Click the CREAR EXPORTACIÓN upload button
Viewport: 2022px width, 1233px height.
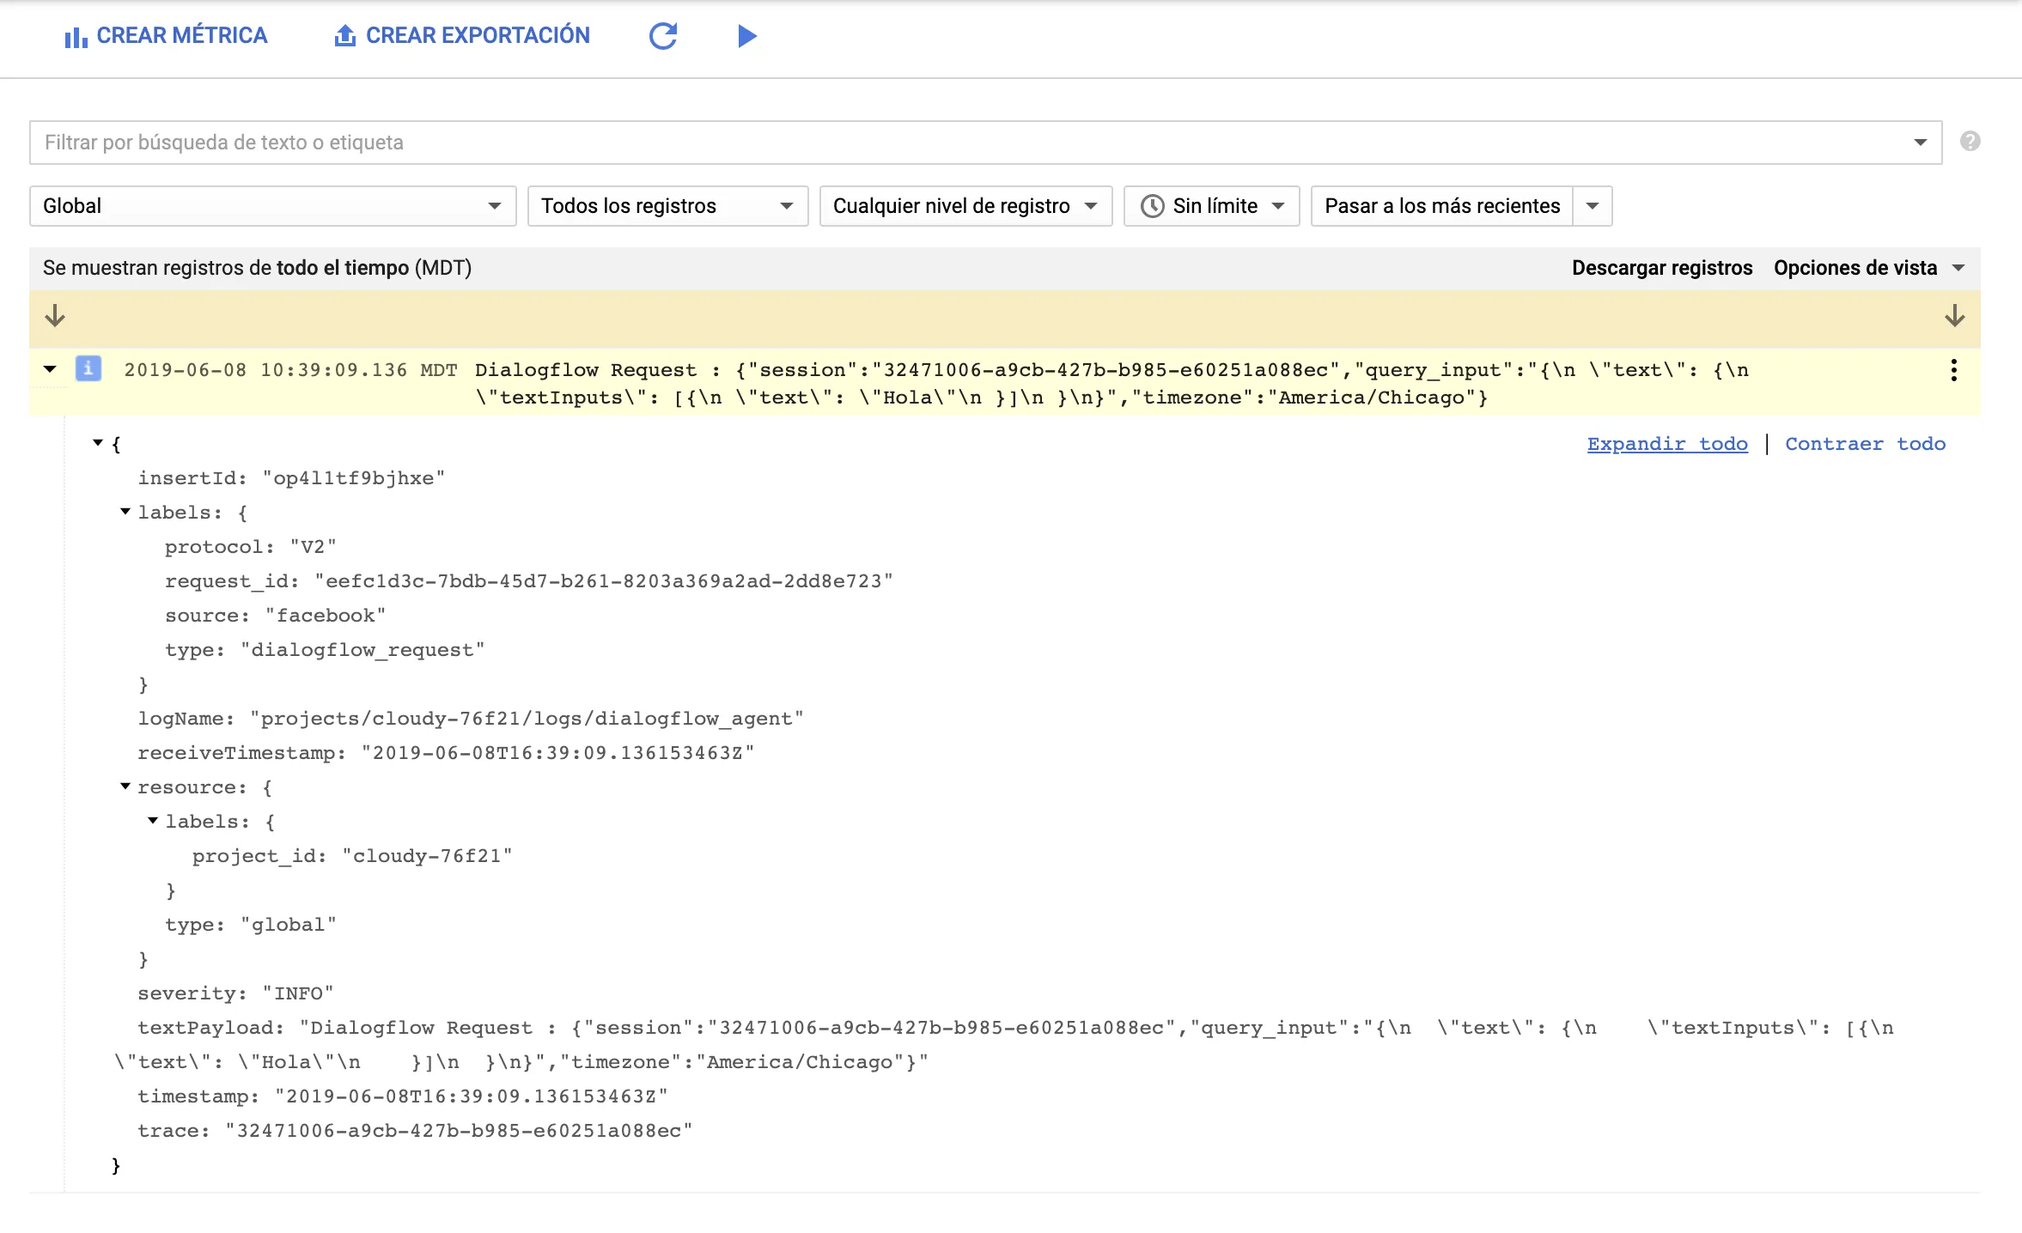click(x=461, y=36)
